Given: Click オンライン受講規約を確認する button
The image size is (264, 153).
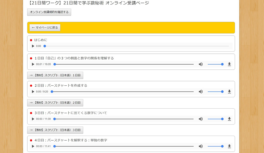Looking at the screenshot, I should [x=49, y=12].
